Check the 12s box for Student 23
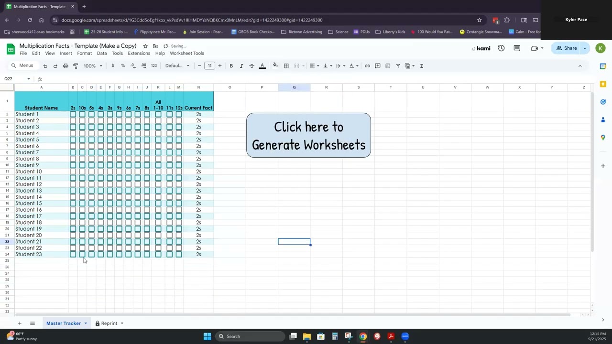Screen dimensions: 612x344 coord(179,255)
